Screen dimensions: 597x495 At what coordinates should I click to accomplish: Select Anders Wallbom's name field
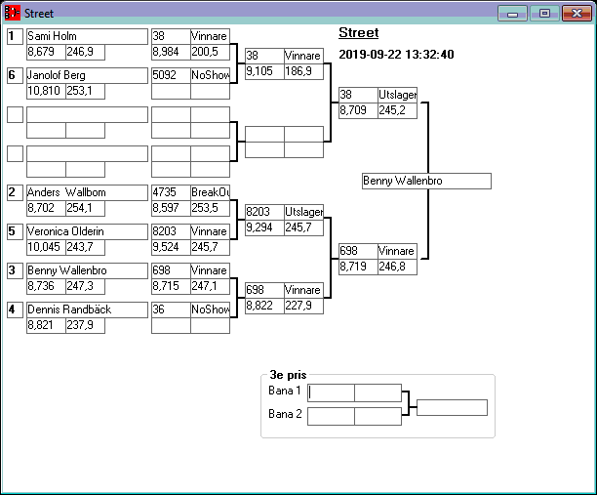[x=86, y=192]
